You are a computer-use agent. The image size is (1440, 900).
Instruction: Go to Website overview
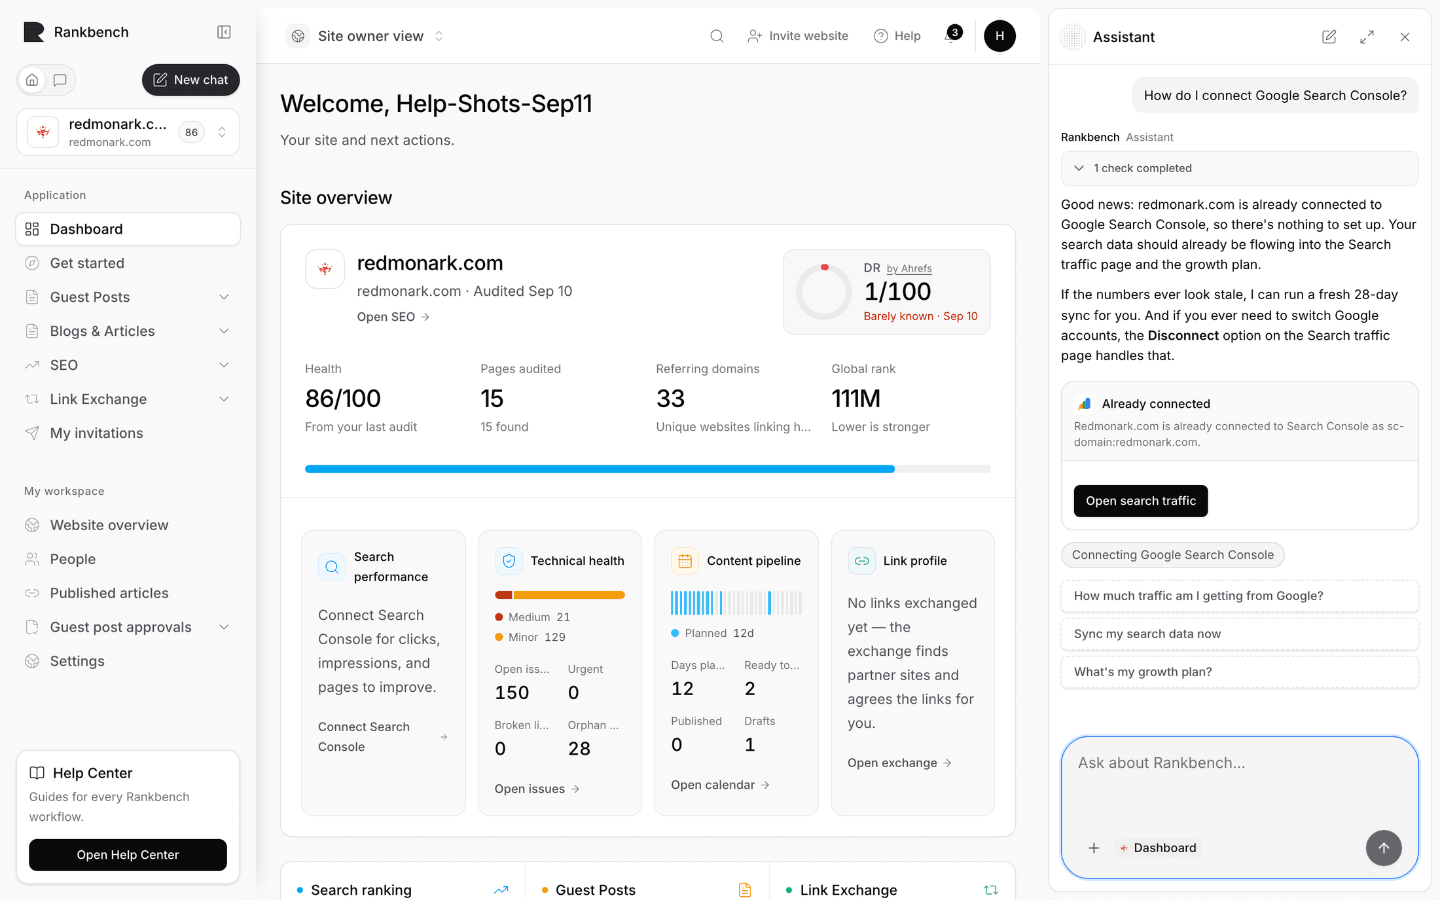click(x=128, y=525)
